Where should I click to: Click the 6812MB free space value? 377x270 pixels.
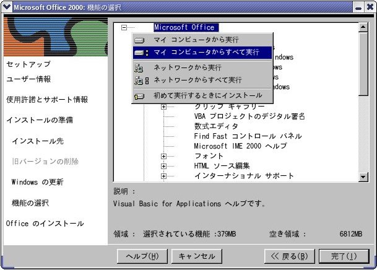(351, 234)
